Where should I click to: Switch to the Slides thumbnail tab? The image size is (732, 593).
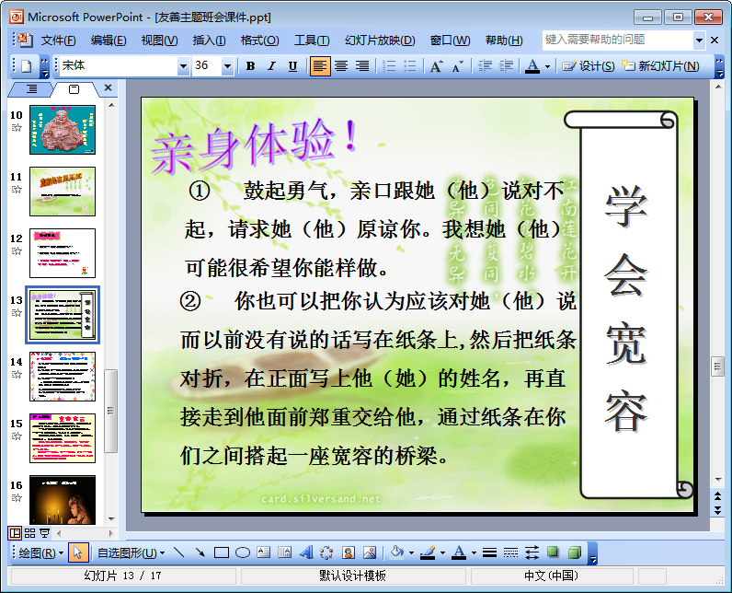(x=74, y=88)
